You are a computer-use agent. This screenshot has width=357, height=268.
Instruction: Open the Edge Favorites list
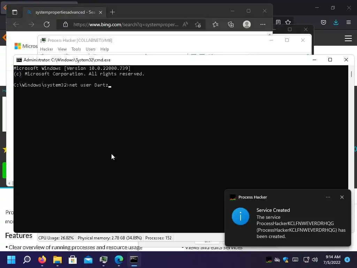pyautogui.click(x=215, y=24)
